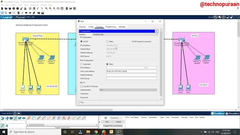Click the Zoom Out magnifier icon

tap(54, 9)
